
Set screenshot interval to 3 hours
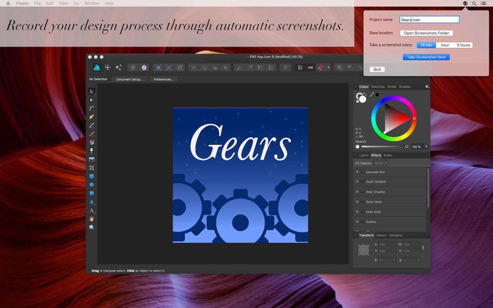[x=463, y=45]
